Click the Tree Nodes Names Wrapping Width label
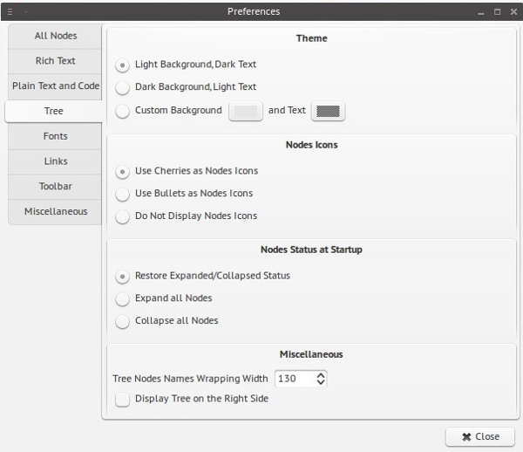This screenshot has width=523, height=452. [190, 379]
